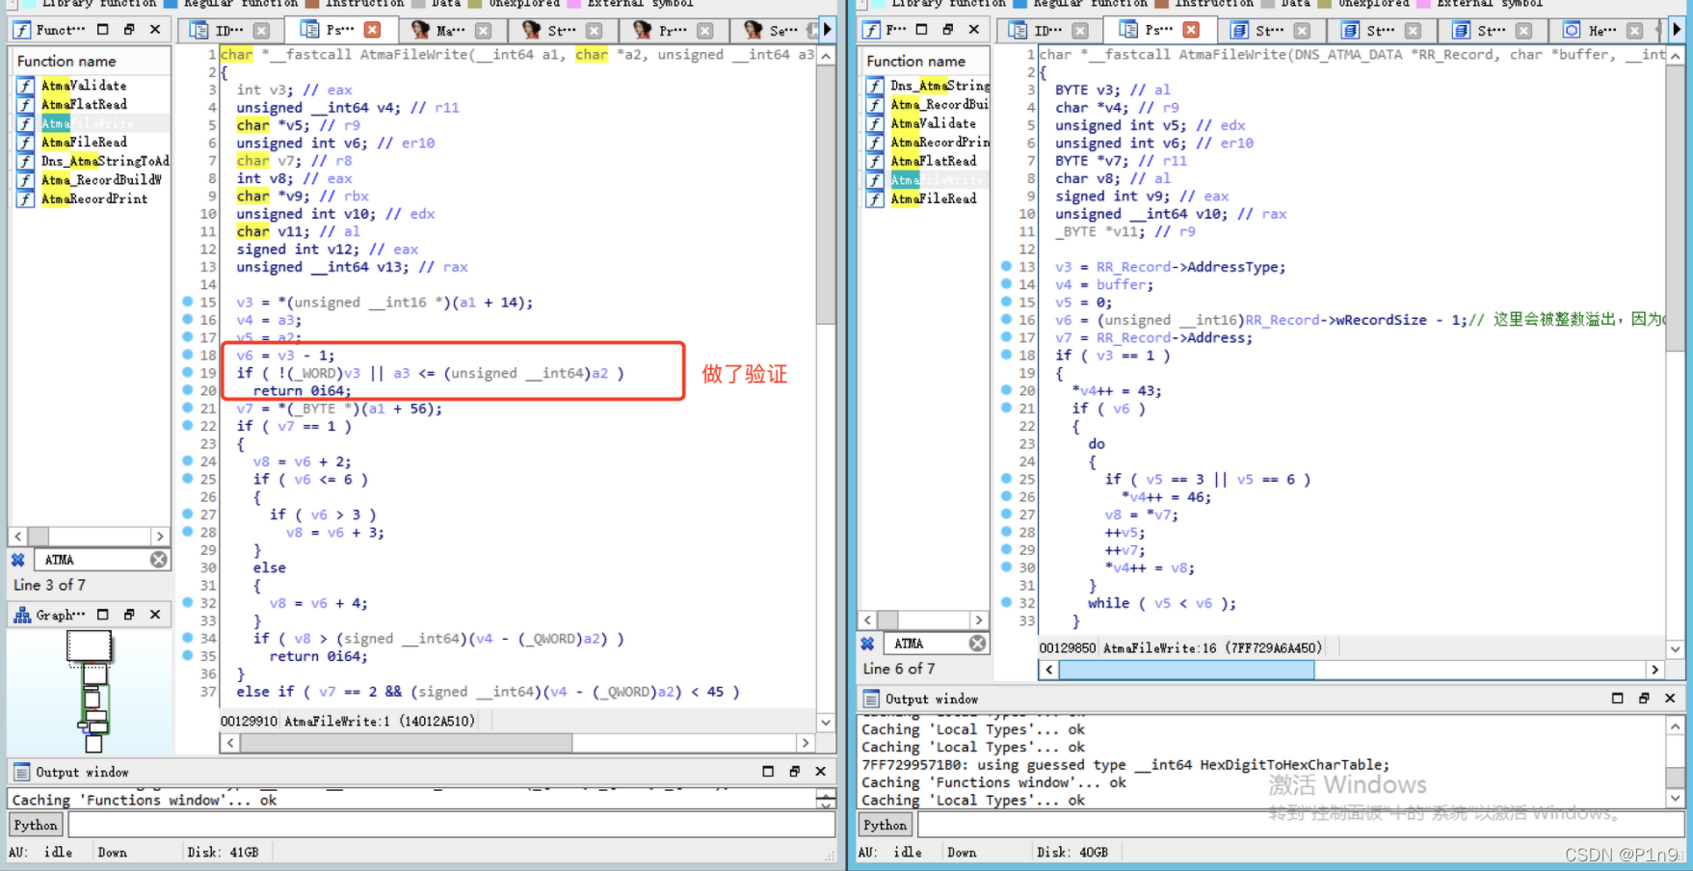Image resolution: width=1693 pixels, height=871 pixels.
Task: Select AtmaValidate function icon in left window
Action: point(25,86)
